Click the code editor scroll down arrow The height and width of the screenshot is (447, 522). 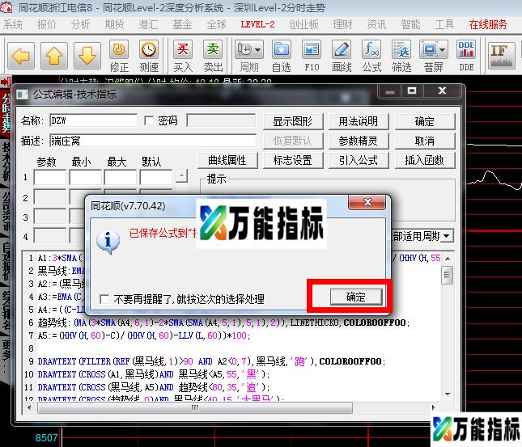coord(447,394)
